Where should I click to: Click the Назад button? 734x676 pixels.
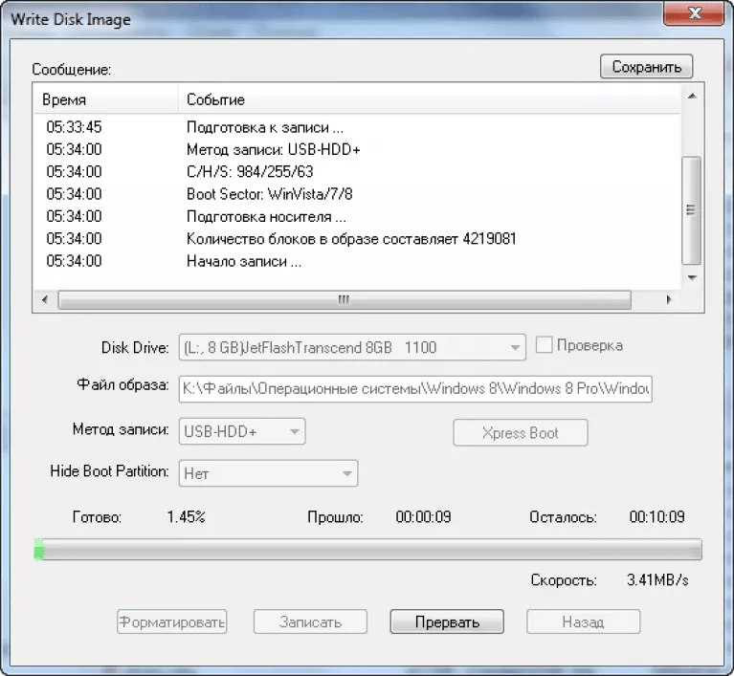tap(583, 621)
